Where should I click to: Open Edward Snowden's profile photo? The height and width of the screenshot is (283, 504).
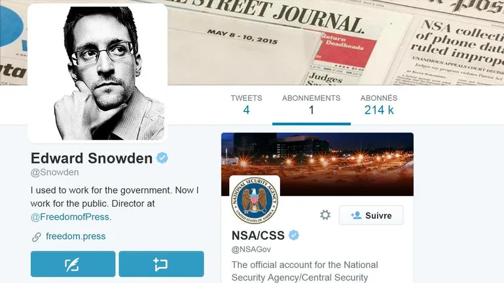(x=98, y=73)
